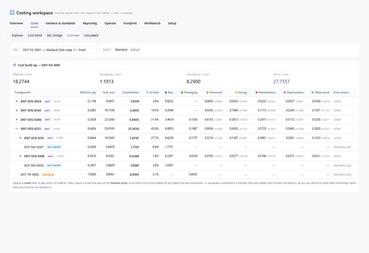Click the raw material badge on ENT-RM-0267
Screen dimensions: 369x253
point(54,147)
